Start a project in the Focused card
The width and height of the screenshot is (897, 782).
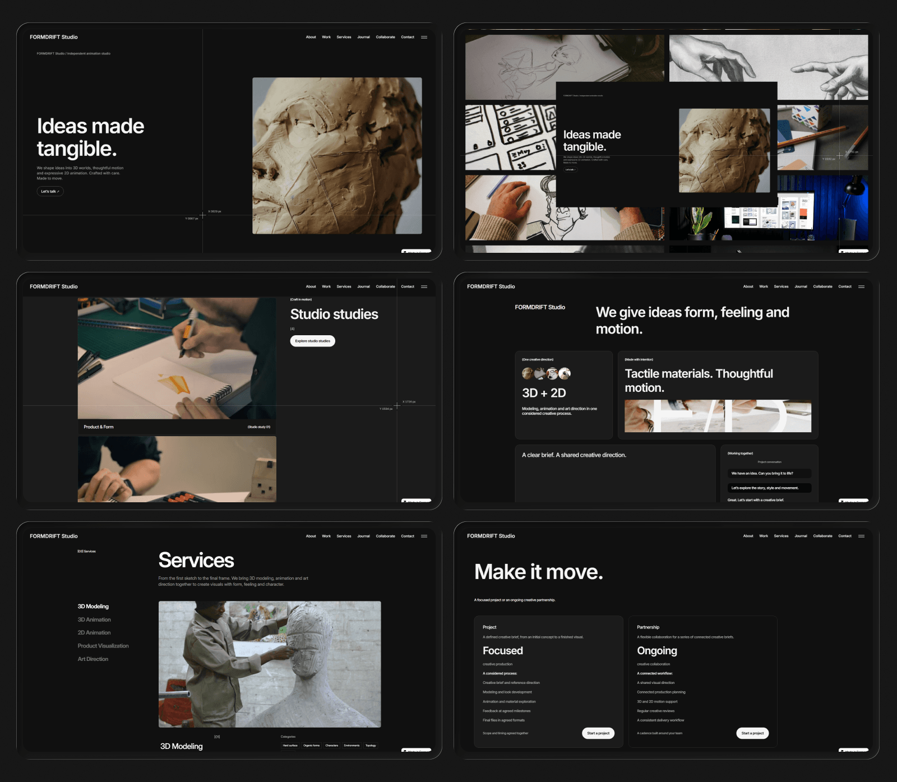[x=598, y=733]
